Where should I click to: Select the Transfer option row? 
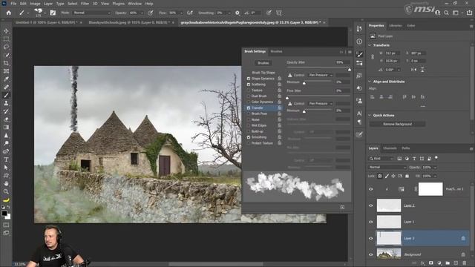pyautogui.click(x=263, y=108)
